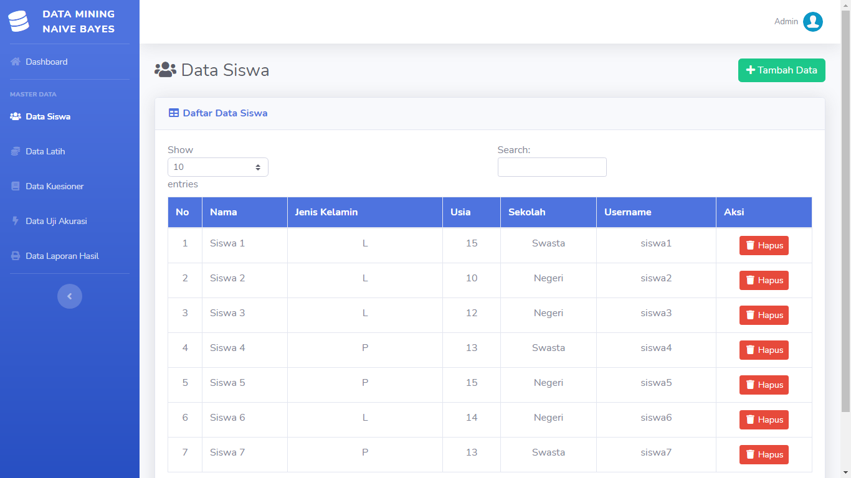Click the Data Kuesioner book icon
The image size is (851, 478).
pos(16,186)
